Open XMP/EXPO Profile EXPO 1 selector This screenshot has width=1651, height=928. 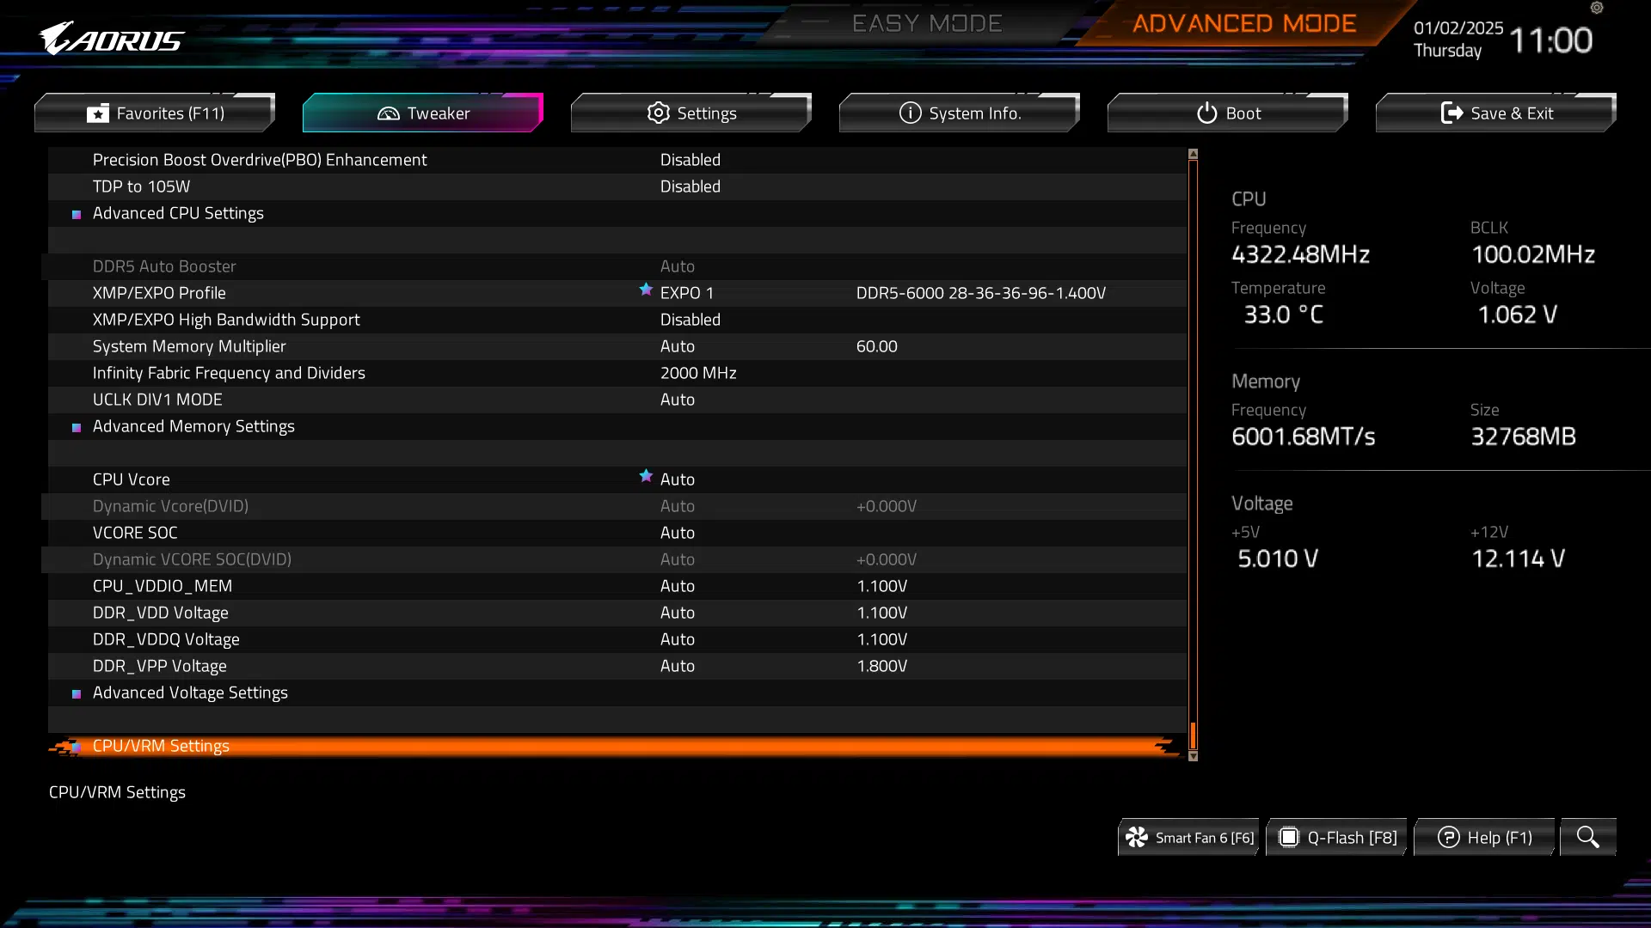[686, 293]
